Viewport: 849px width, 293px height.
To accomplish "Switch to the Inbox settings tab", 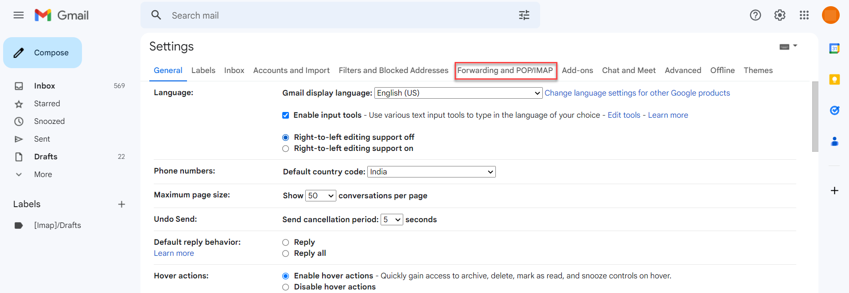I will click(234, 70).
